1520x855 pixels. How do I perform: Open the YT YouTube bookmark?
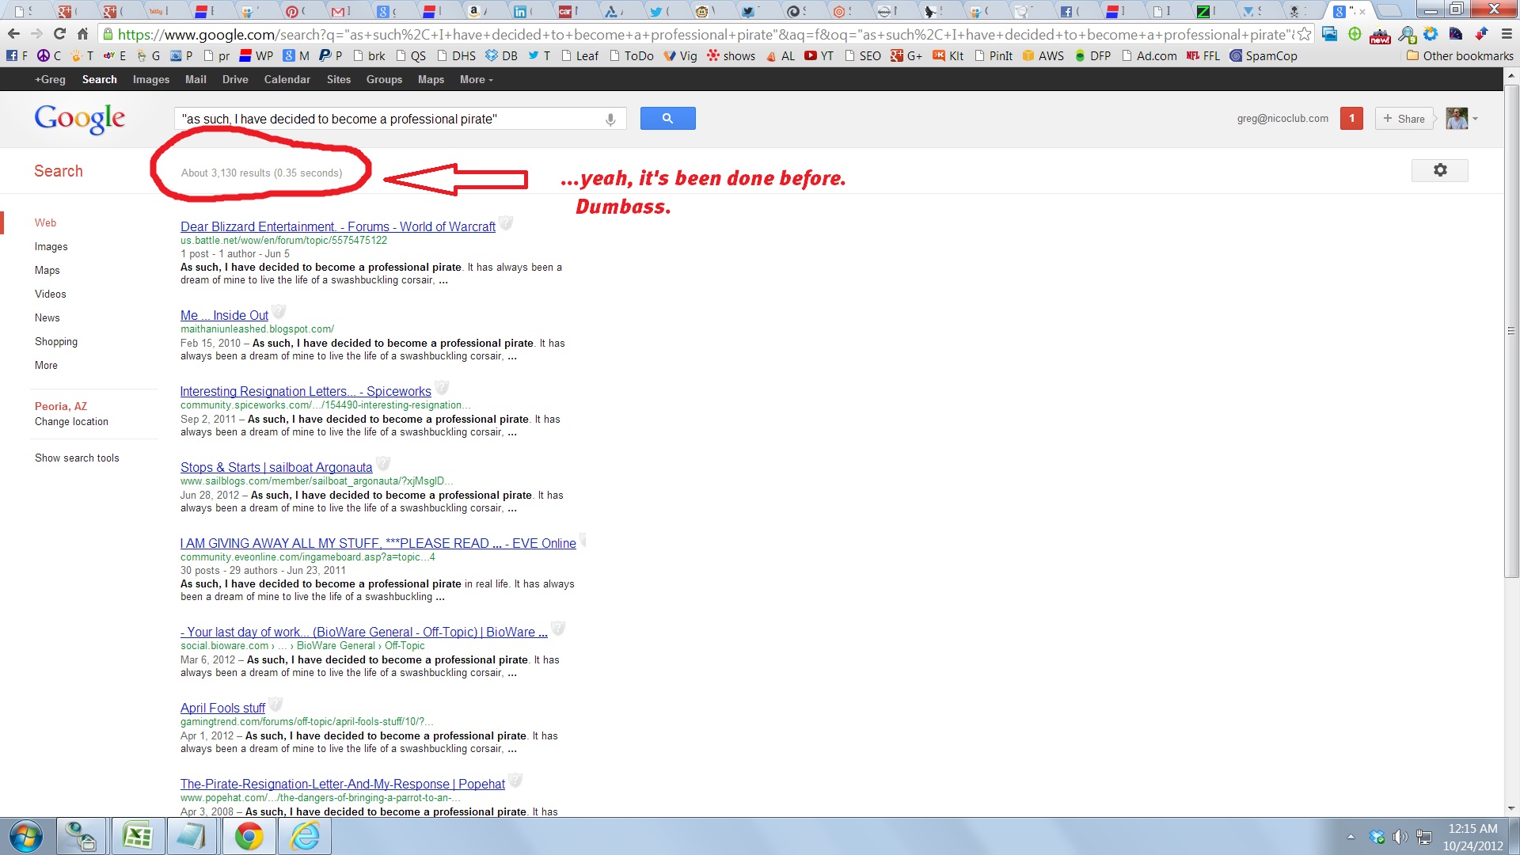click(x=819, y=56)
